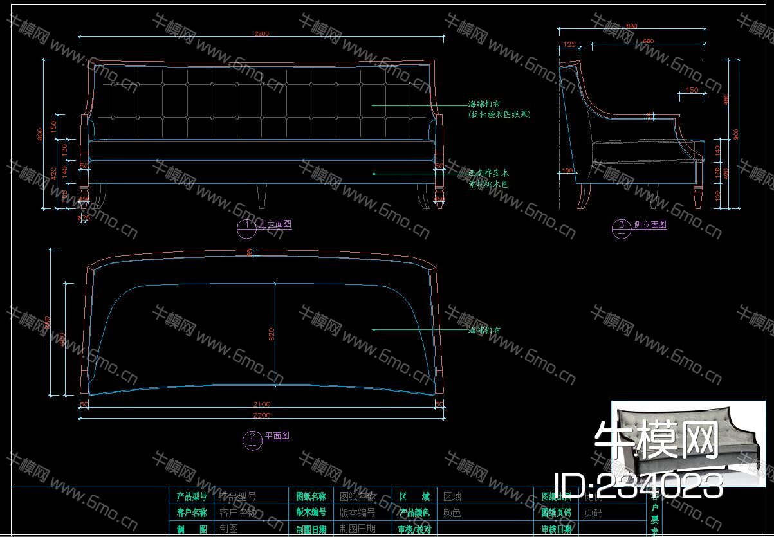Click the green 审核/校对 label in title block
This screenshot has width=774, height=537.
[x=414, y=529]
